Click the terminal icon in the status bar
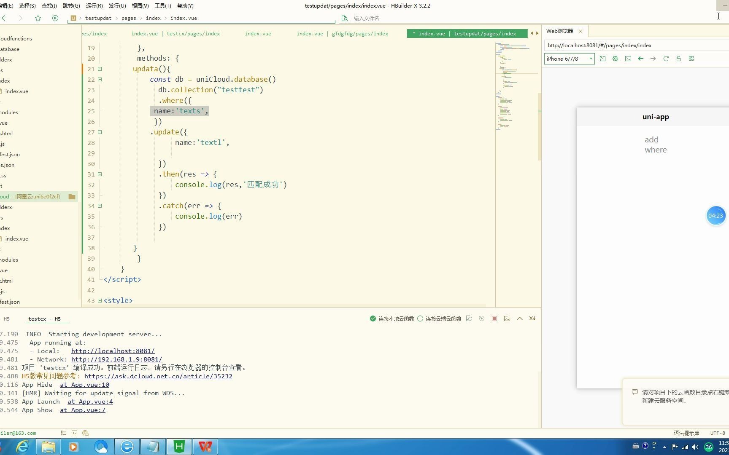729x455 pixels. pos(74,433)
